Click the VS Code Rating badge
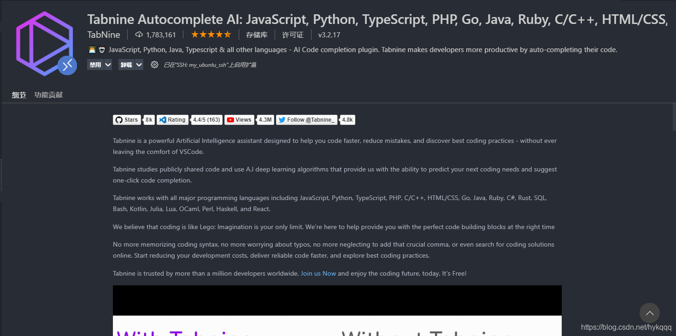The height and width of the screenshot is (336, 676). [172, 120]
